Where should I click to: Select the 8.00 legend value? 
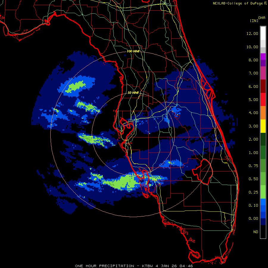point(253,60)
